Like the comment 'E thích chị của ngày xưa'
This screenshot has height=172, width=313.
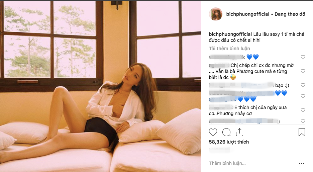click(303, 110)
